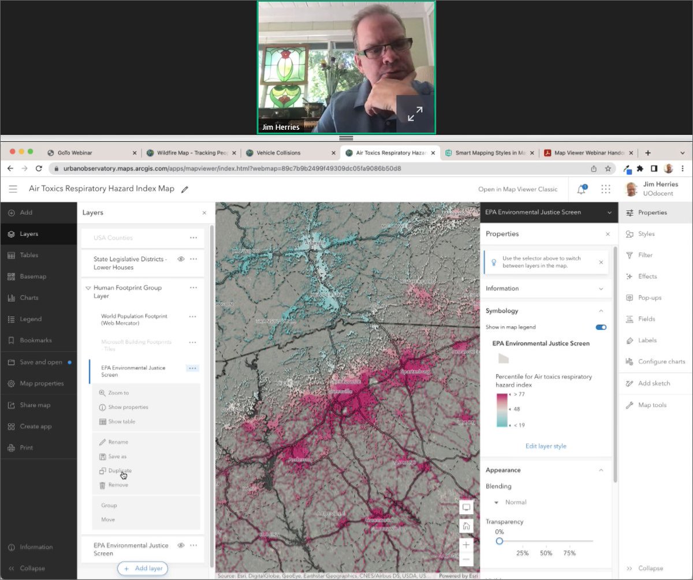Toggle visibility of State Legislative Districts layer
The width and height of the screenshot is (693, 580).
181,259
